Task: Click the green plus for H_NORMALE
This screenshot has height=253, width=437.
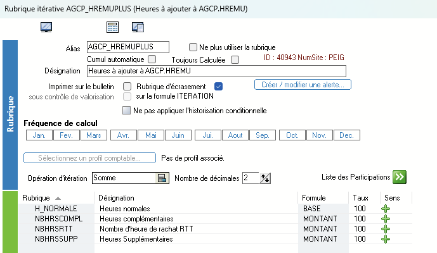Action: (386, 209)
